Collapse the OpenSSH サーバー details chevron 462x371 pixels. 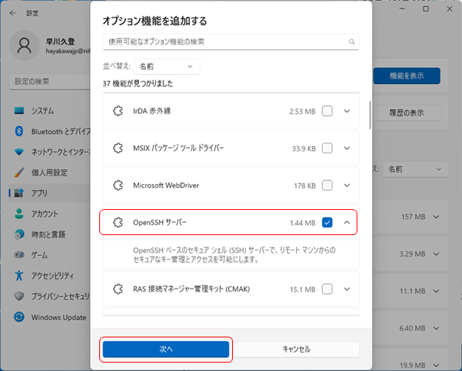pyautogui.click(x=347, y=222)
